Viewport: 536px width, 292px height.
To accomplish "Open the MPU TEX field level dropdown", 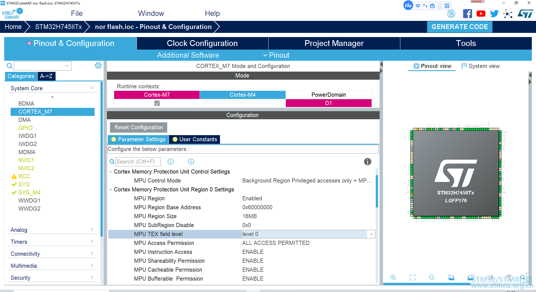I will (x=371, y=234).
